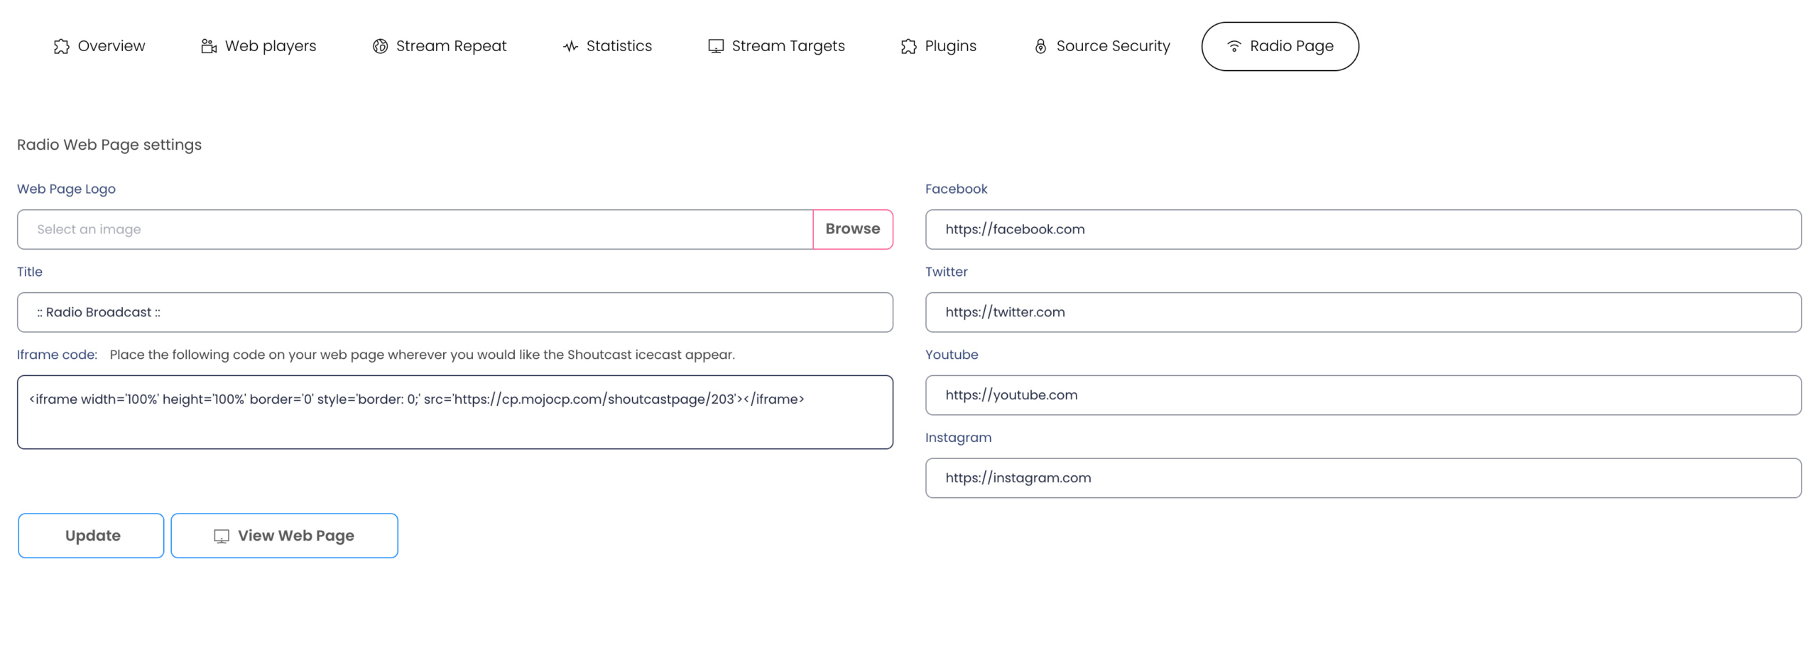This screenshot has width=1818, height=664.
Task: Click into the Twitter URL field
Action: click(1362, 312)
